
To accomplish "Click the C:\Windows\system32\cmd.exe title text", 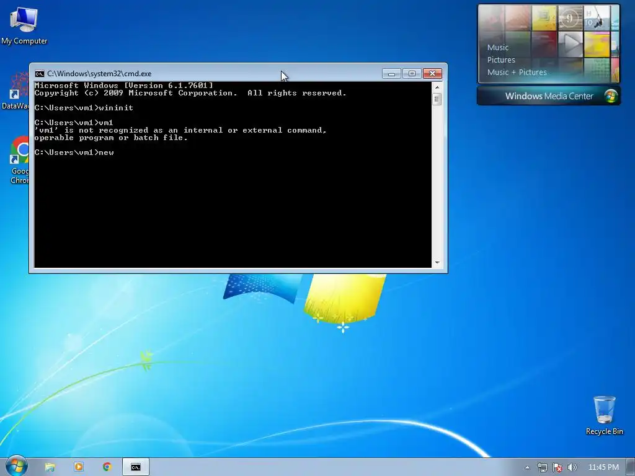I will (99, 74).
